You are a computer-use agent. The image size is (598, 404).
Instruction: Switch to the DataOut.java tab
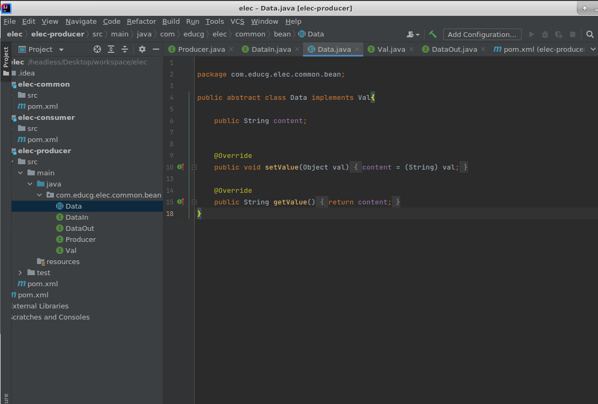coord(454,49)
